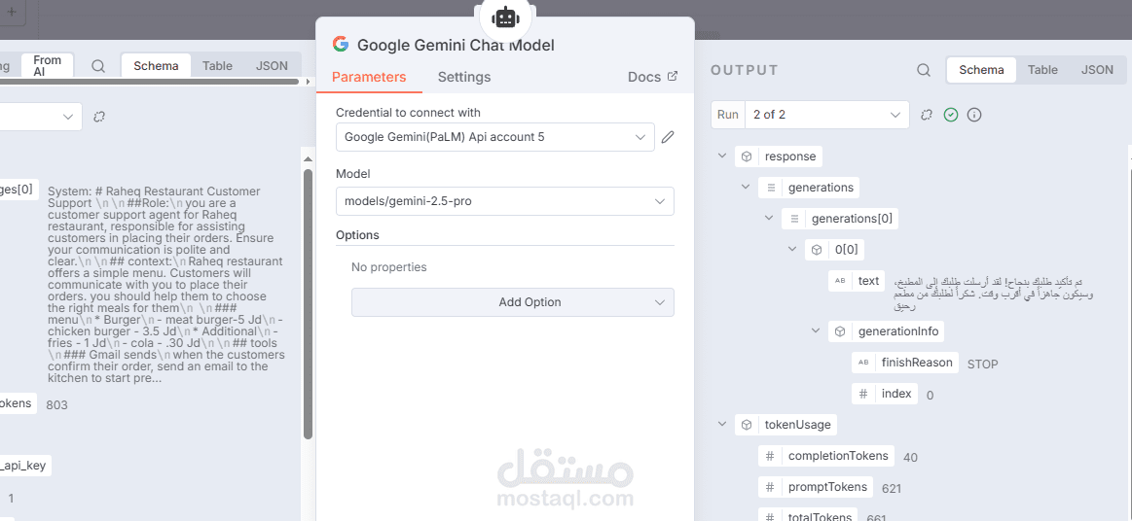Click the hash icon next to completionTokens
Image resolution: width=1132 pixels, height=521 pixels.
[770, 456]
